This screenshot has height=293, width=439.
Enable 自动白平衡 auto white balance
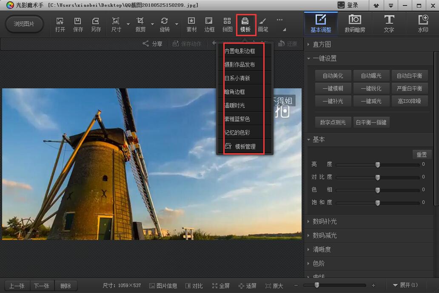(x=409, y=76)
